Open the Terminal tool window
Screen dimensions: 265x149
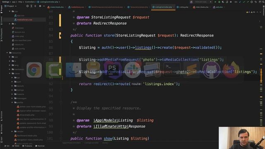pyautogui.click(x=40, y=146)
